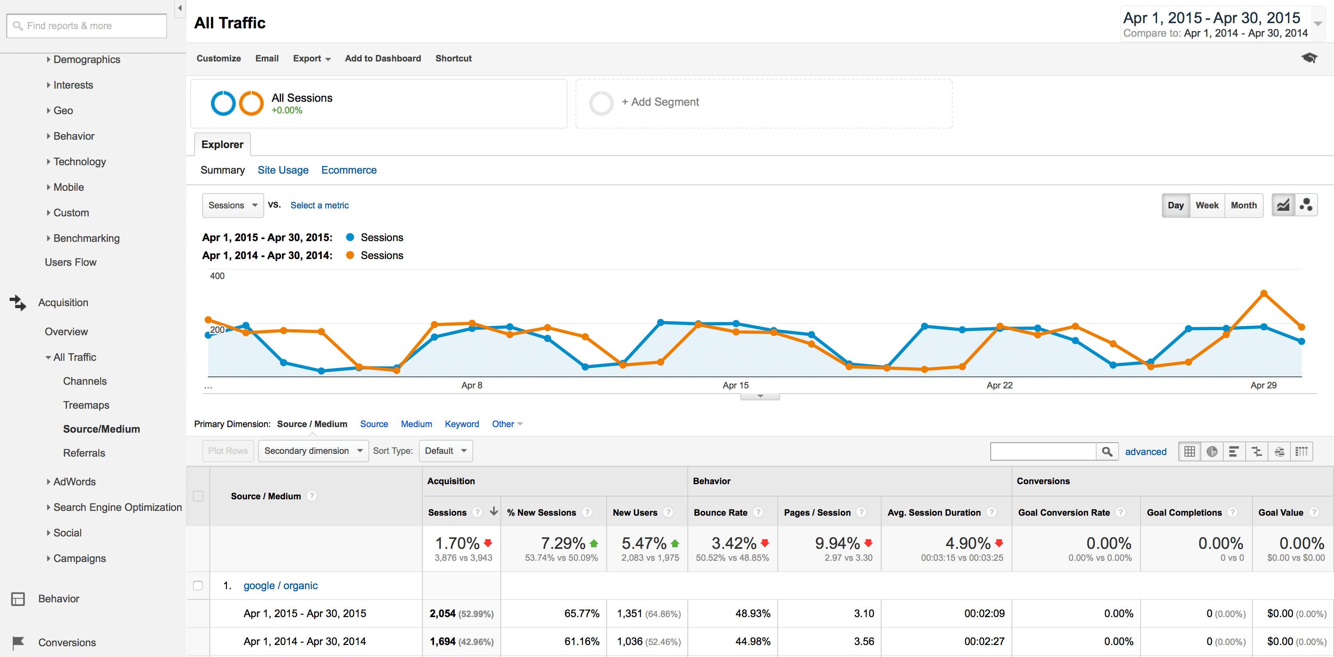Click the All Sessions blue donut icon

[x=223, y=103]
